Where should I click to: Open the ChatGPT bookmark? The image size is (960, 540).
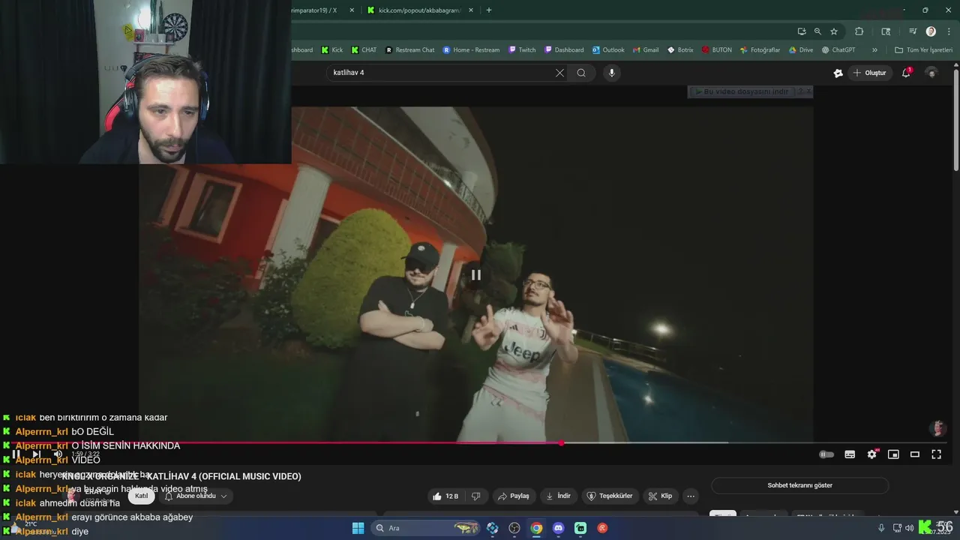(x=838, y=50)
